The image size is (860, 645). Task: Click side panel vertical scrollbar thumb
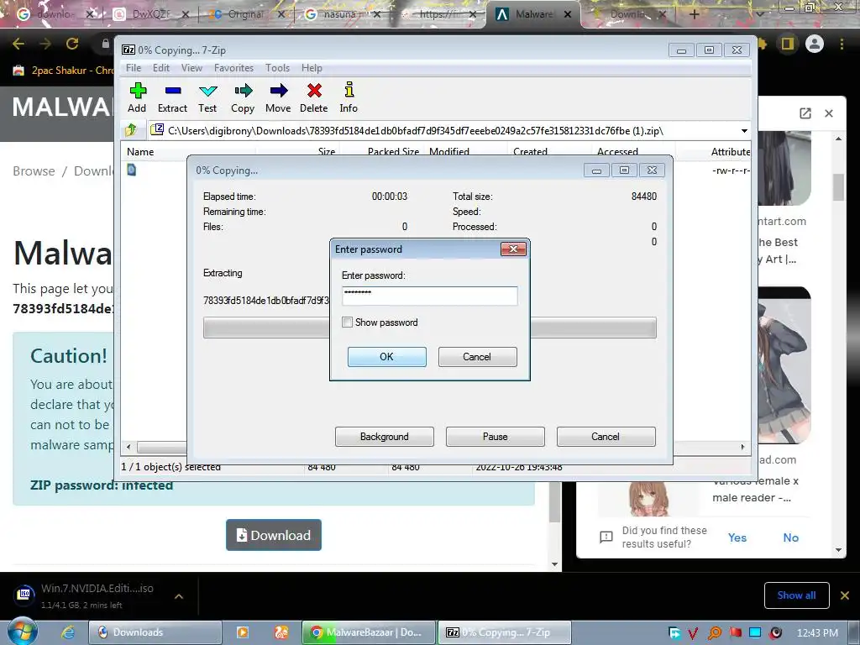[838, 187]
